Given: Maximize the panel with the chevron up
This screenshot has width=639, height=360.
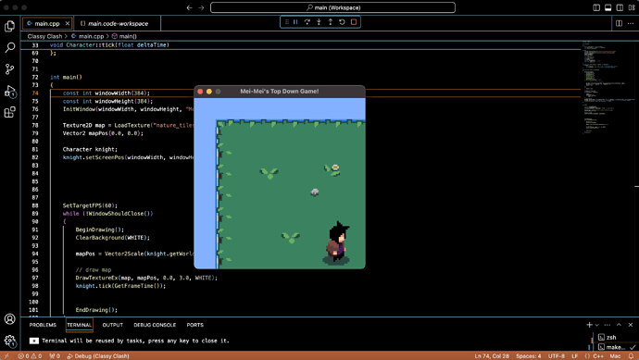Looking at the screenshot, I should tap(619, 325).
